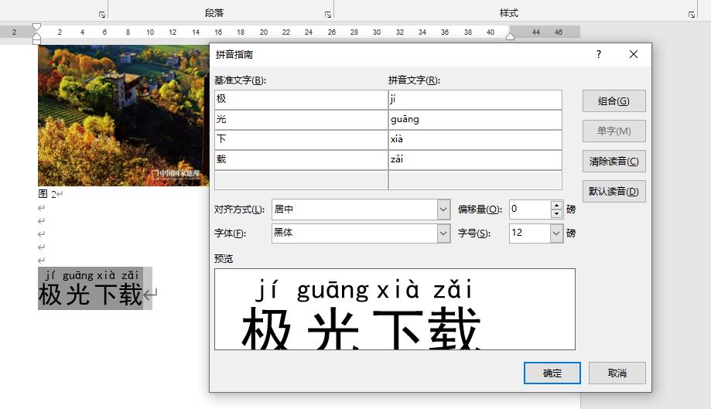Viewport: 711px width, 409px height.
Task: Confirm with the 确定 button
Action: (552, 373)
